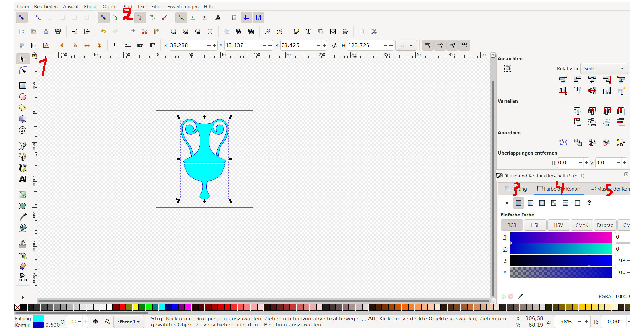The width and height of the screenshot is (630, 336).
Task: Click the cut scissors icon
Action: (145, 31)
